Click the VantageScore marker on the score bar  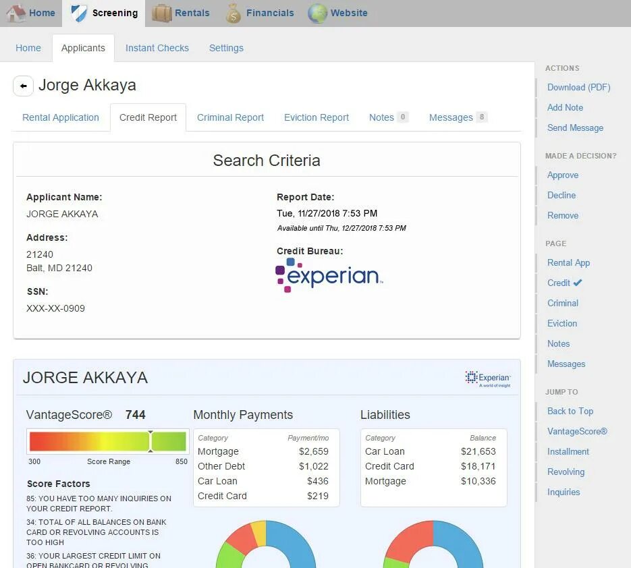(x=150, y=442)
